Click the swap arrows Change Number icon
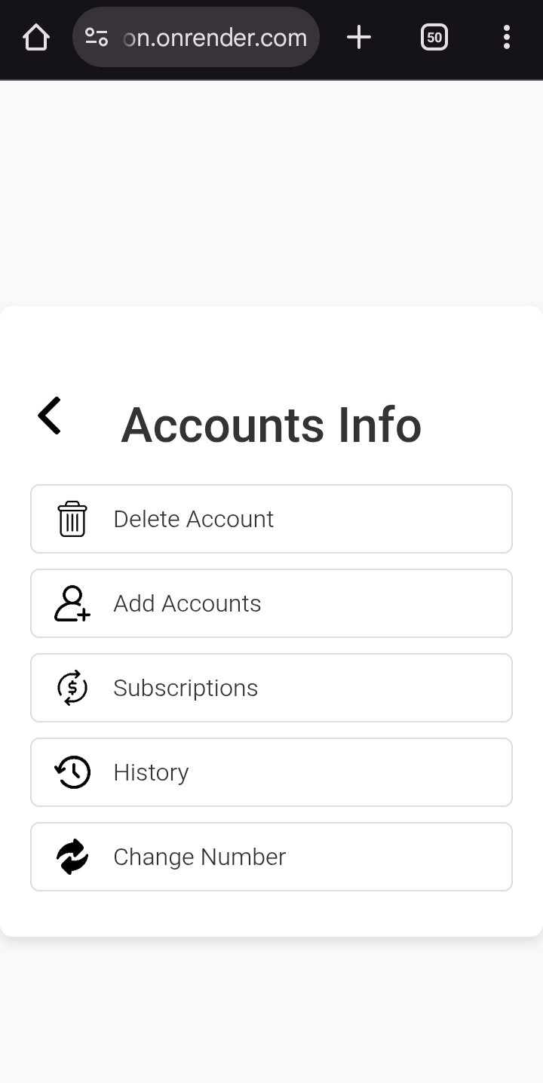The height and width of the screenshot is (1083, 543). (x=72, y=857)
